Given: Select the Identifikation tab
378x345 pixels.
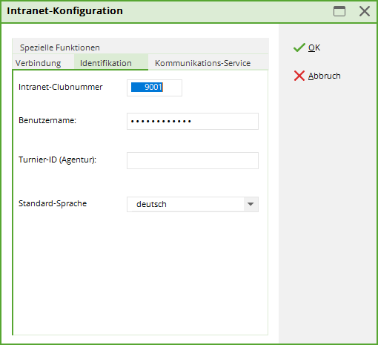Looking at the screenshot, I should pos(106,63).
